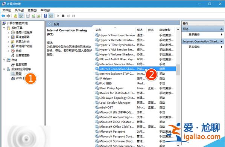Select 计算机管理(本地) root node
This screenshot has height=147, width=225.
(18, 23)
